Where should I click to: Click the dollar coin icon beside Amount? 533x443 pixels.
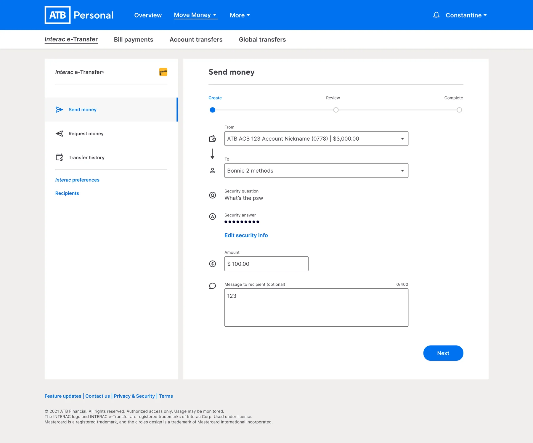click(213, 264)
